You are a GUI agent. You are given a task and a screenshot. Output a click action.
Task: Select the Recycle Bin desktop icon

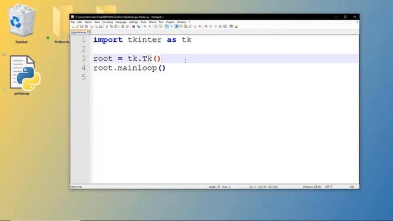(21, 24)
